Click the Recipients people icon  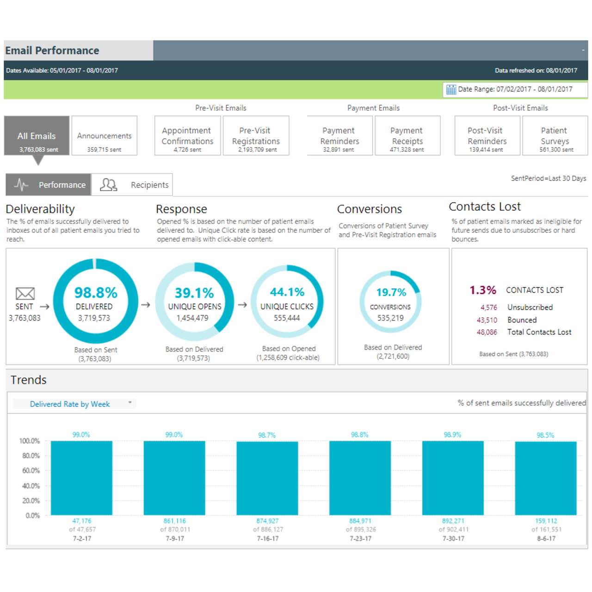(109, 185)
